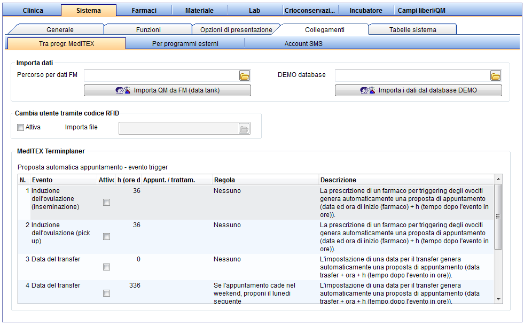The height and width of the screenshot is (325, 524).
Task: Click Importa QM da FM (data tank) button
Action: [x=167, y=90]
